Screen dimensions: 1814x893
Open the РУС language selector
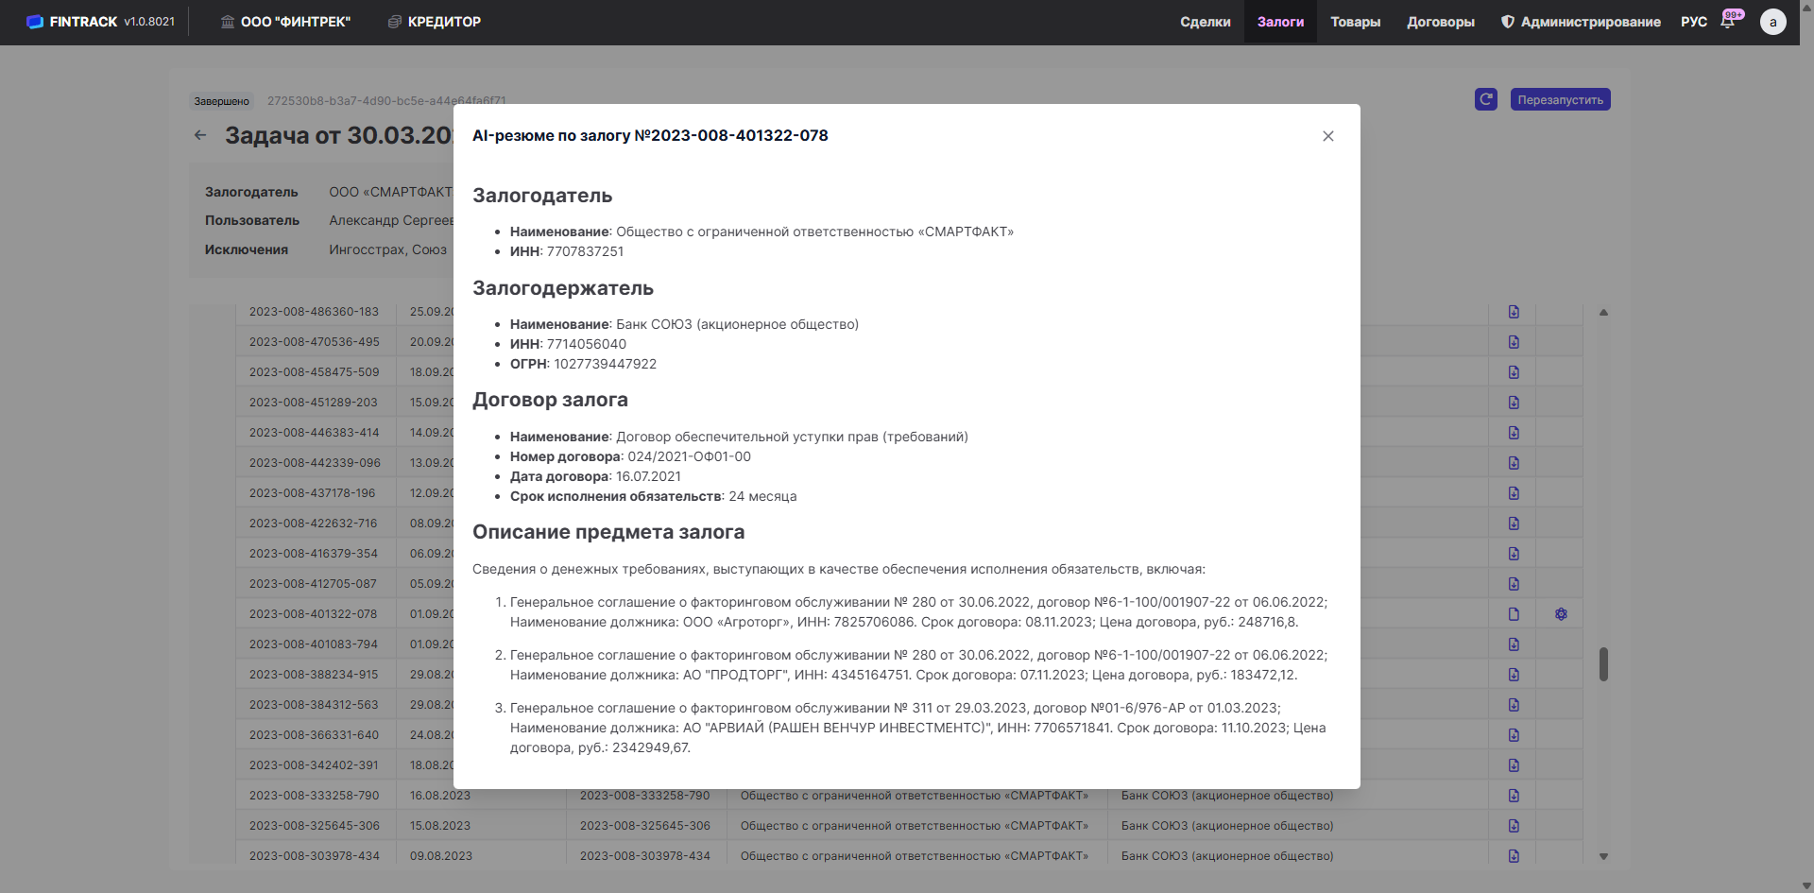point(1693,22)
